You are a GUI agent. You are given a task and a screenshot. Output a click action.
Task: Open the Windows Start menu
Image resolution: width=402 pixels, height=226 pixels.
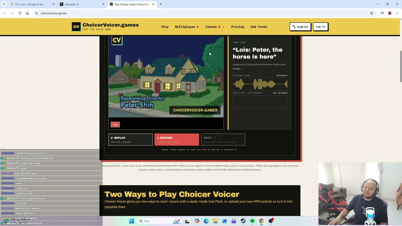pyautogui.click(x=132, y=221)
